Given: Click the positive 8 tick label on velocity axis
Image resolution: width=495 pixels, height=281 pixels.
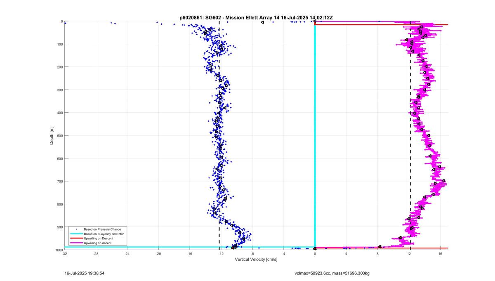Looking at the screenshot, I should tap(378, 254).
